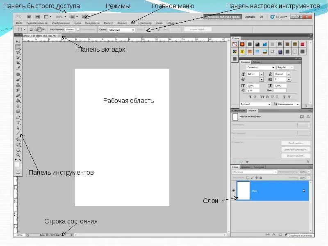Select the Hand tool
This screenshot has height=246, width=328.
(18, 150)
